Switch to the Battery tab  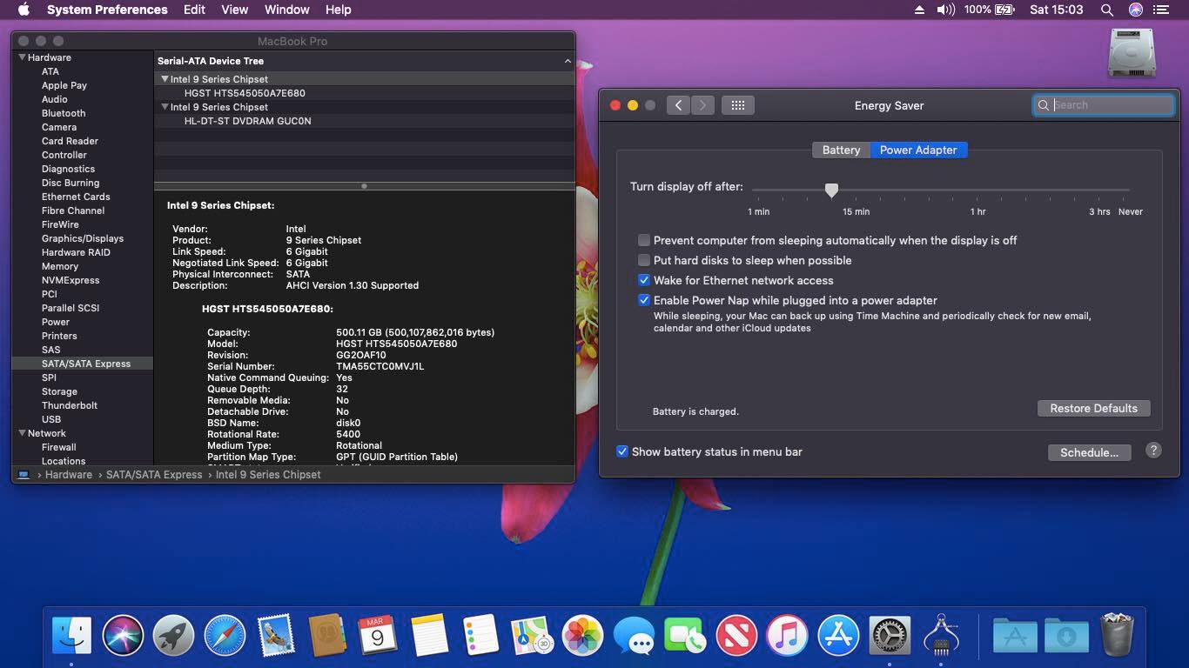[841, 150]
